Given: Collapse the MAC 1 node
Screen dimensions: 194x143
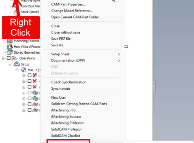Looking at the screenshot, I should coord(17,70).
